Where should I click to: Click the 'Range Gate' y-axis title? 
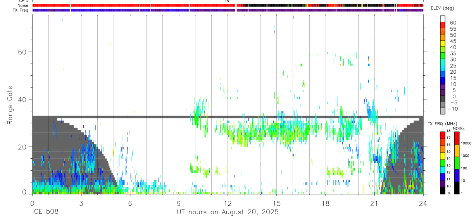coord(10,105)
